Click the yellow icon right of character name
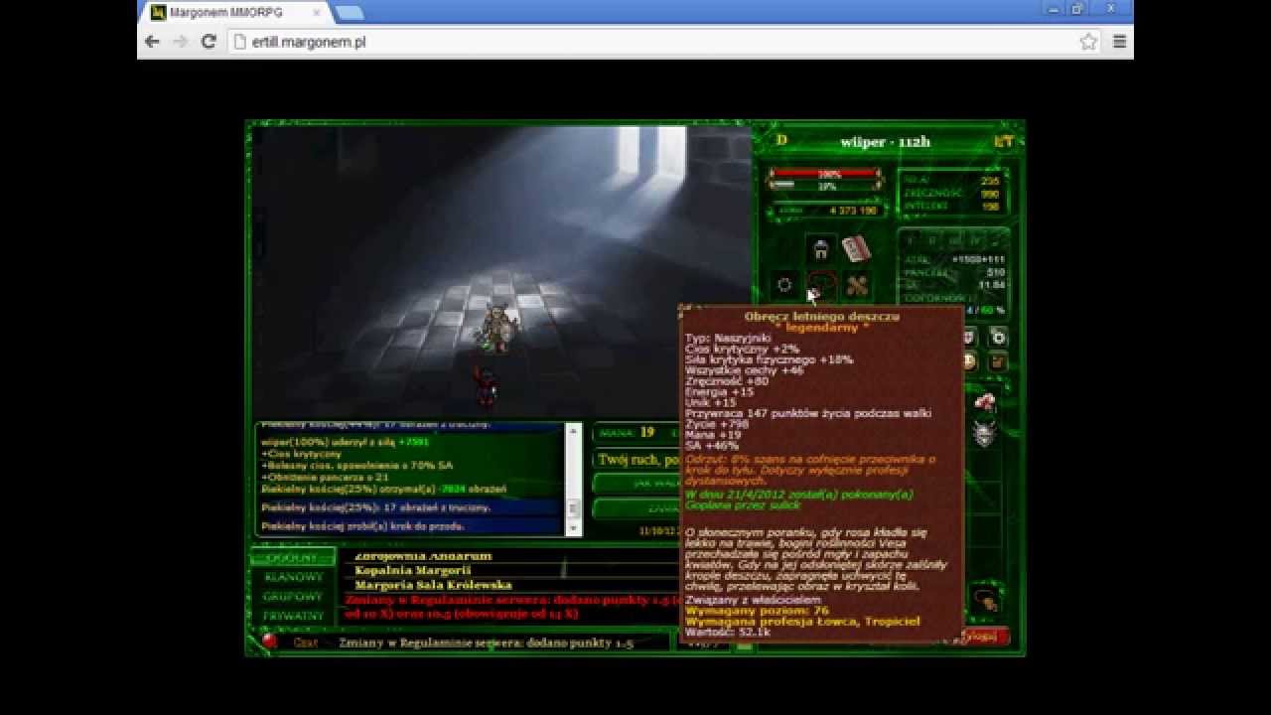This screenshot has height=715, width=1271. click(1004, 141)
